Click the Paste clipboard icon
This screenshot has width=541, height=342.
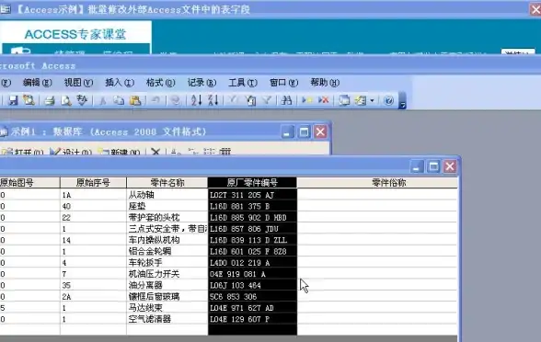[x=135, y=100]
